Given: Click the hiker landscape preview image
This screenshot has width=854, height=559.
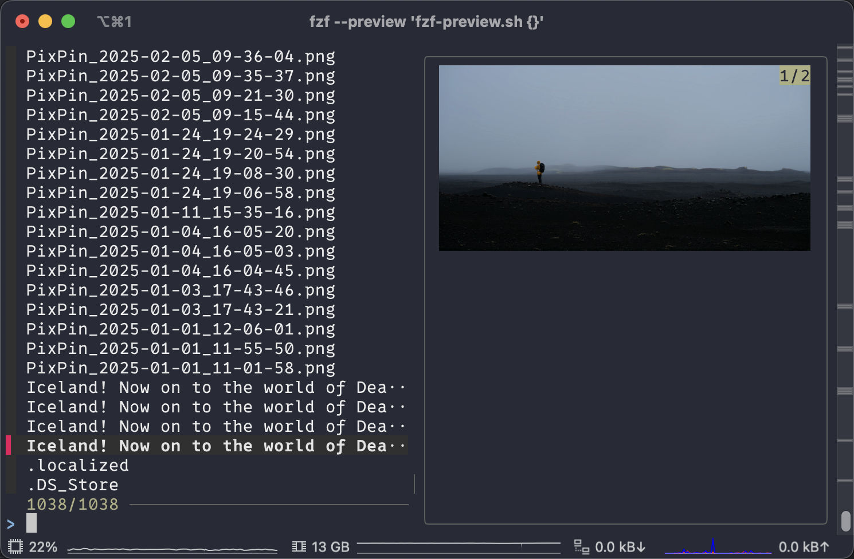Looking at the screenshot, I should (625, 158).
